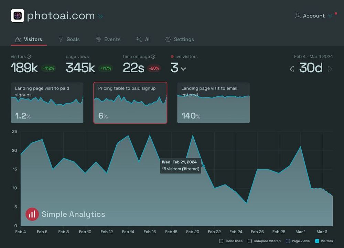Go to previous 30d period arrow
Viewport: 344px width, 248px height.
point(292,69)
